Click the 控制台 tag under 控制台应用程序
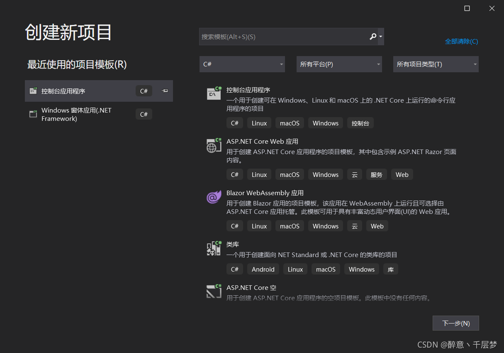This screenshot has width=504, height=353. (360, 123)
